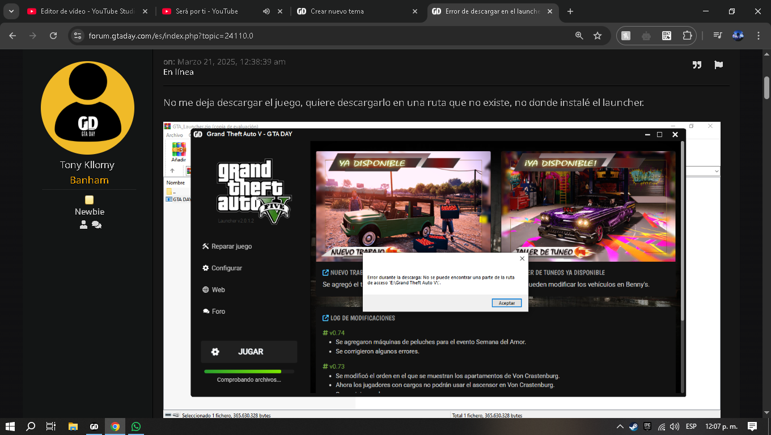This screenshot has height=435, width=771.
Task: Switch to the YouTube Studio editor tab
Action: pos(85,11)
